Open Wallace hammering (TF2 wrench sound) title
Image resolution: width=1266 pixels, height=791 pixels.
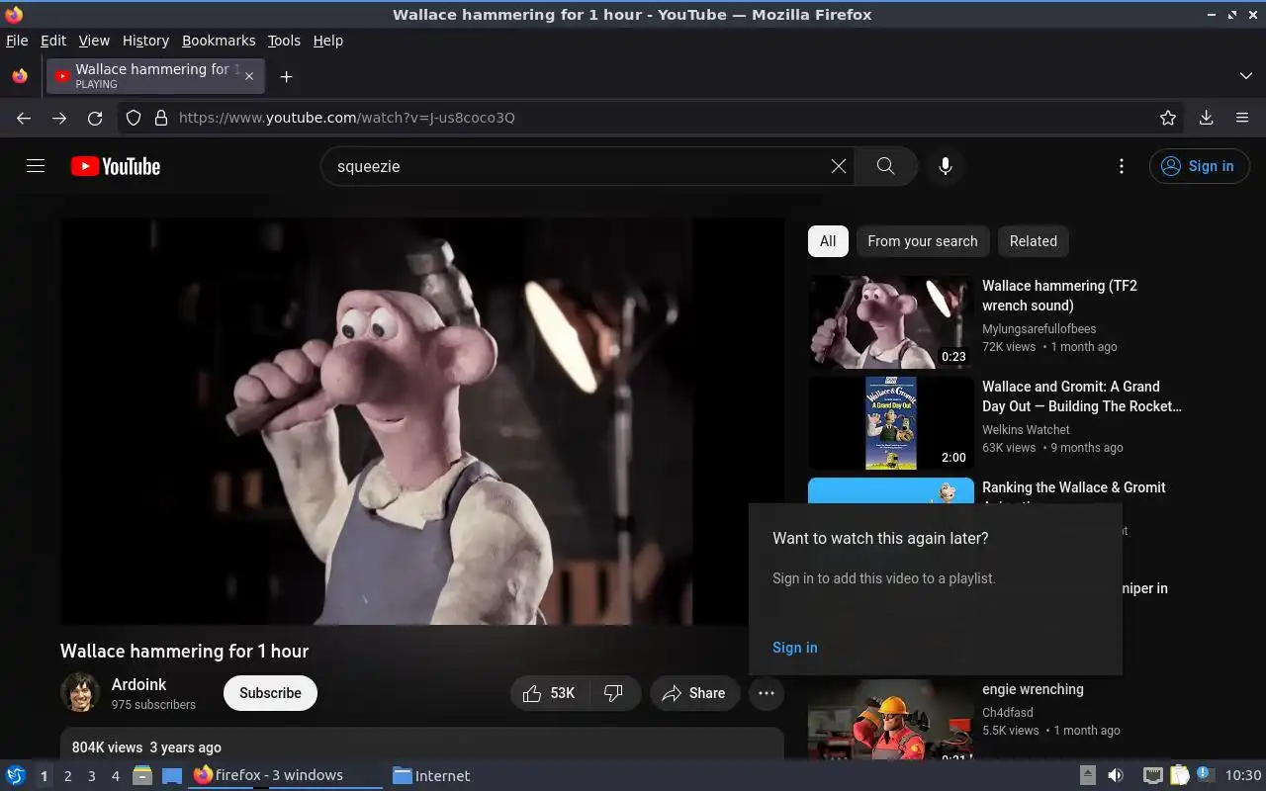click(1059, 296)
